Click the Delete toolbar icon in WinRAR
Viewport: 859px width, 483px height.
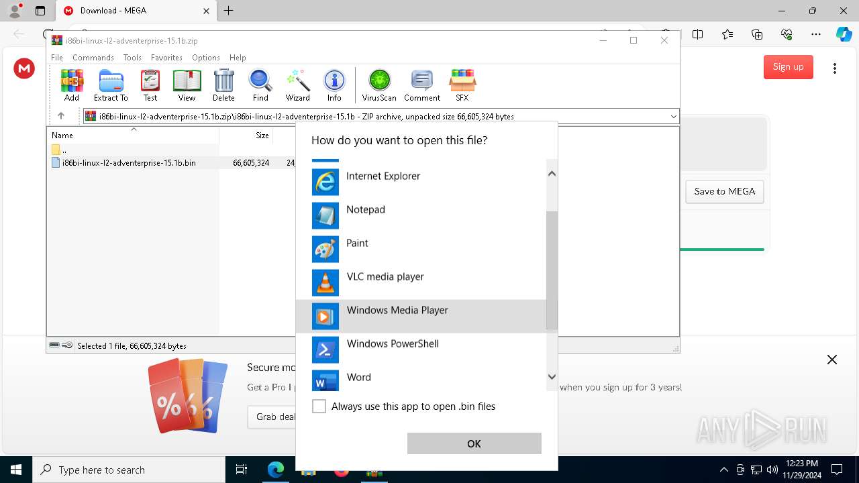(223, 85)
